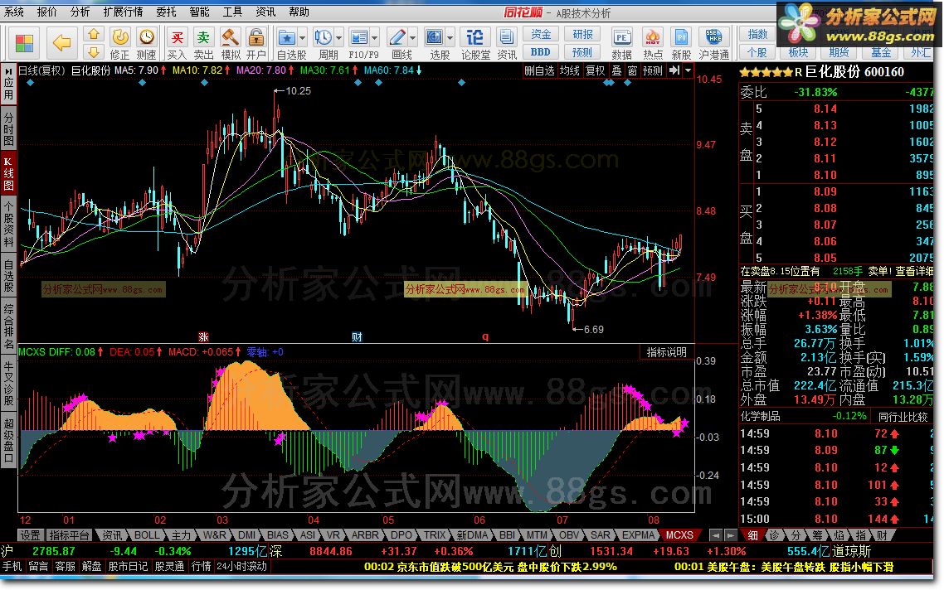Open 同行业比较 industry comparison link
The image size is (944, 590).
(x=903, y=416)
